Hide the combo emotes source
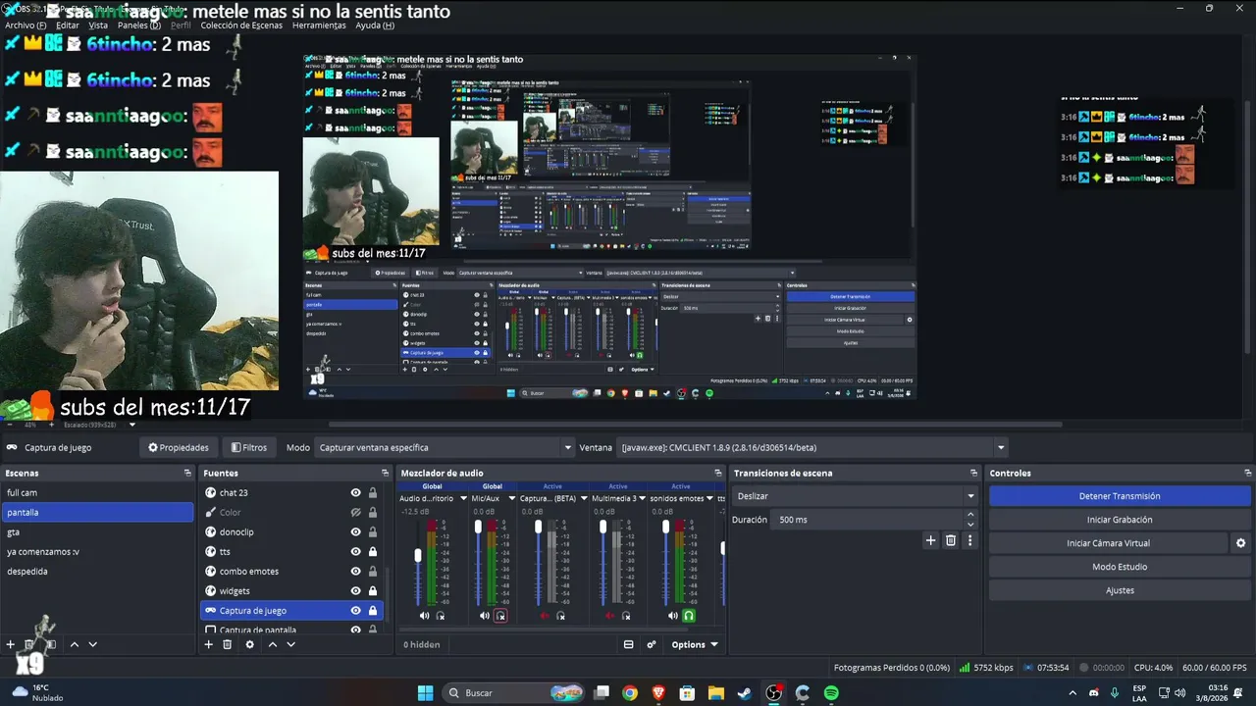 click(356, 571)
